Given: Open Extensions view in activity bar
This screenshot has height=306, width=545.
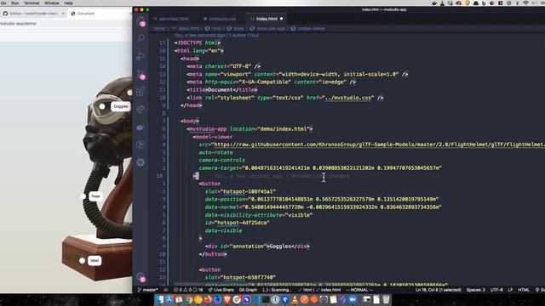Looking at the screenshot, I should coord(141,92).
